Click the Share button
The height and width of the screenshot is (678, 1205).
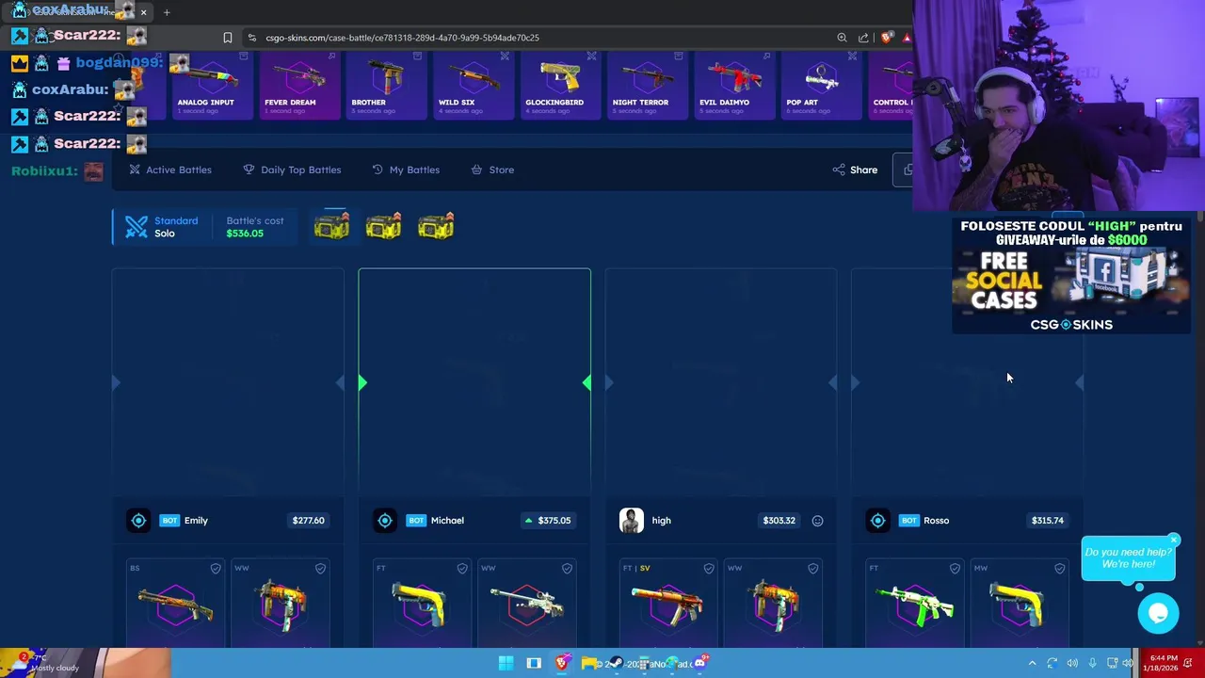[855, 169]
